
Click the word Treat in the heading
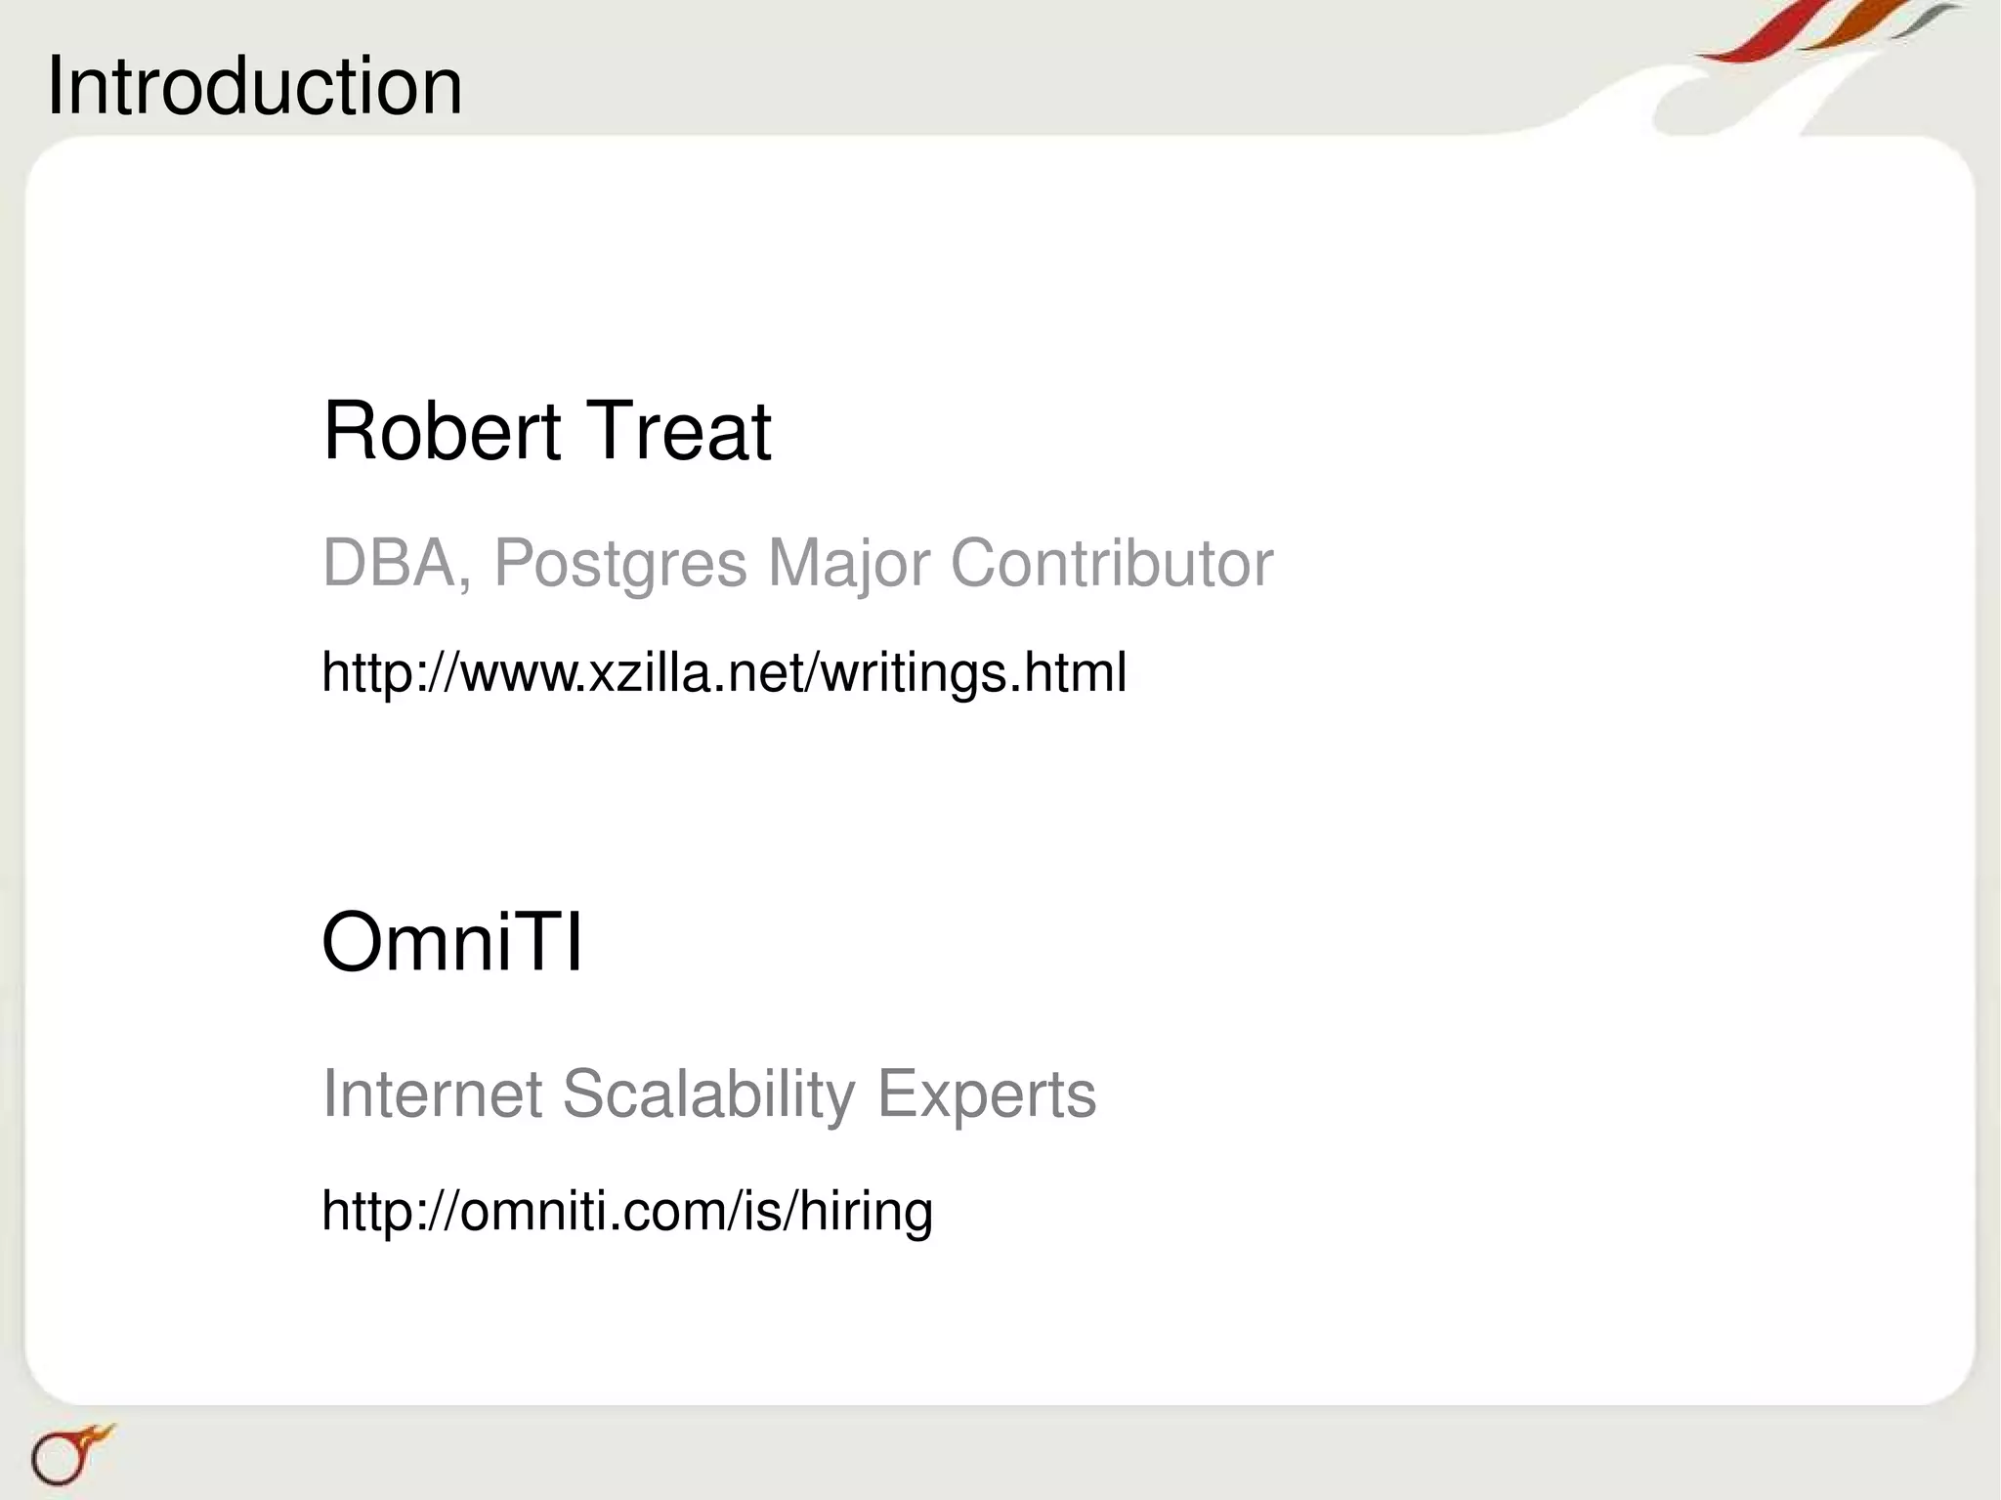[x=678, y=431]
